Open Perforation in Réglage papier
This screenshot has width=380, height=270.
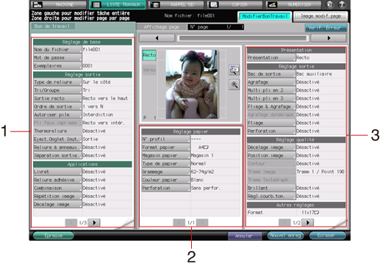[166, 188]
